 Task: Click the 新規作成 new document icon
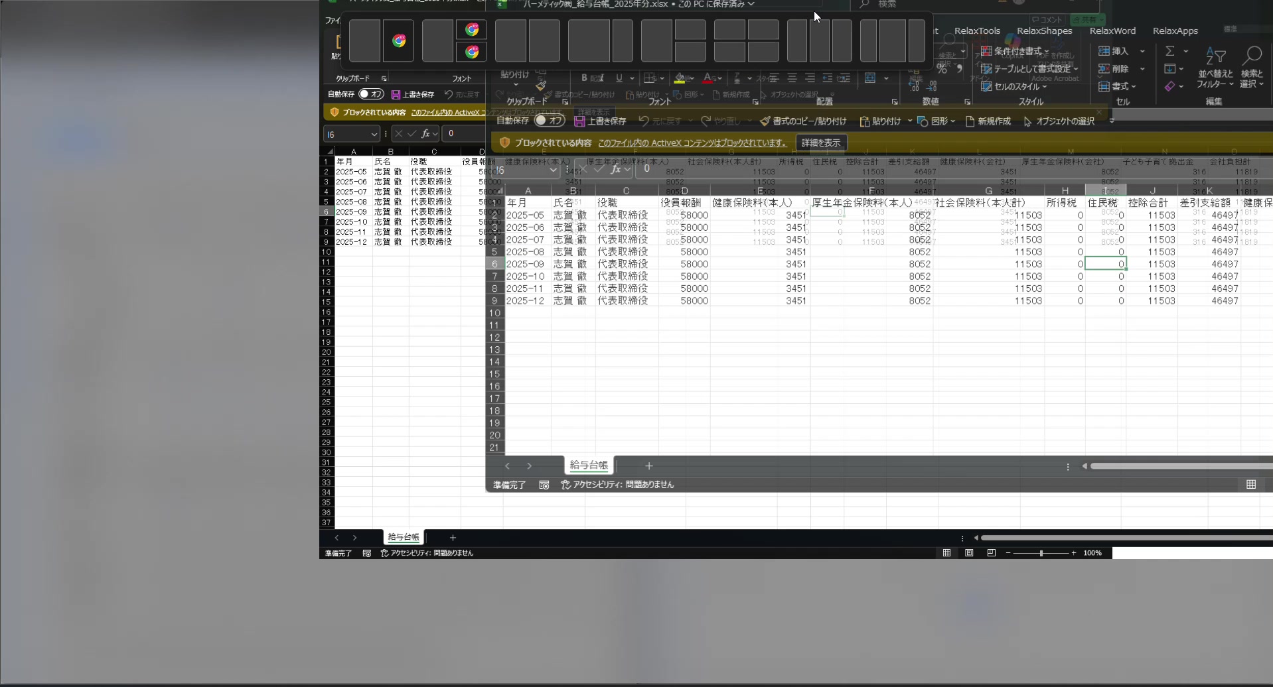tap(988, 121)
